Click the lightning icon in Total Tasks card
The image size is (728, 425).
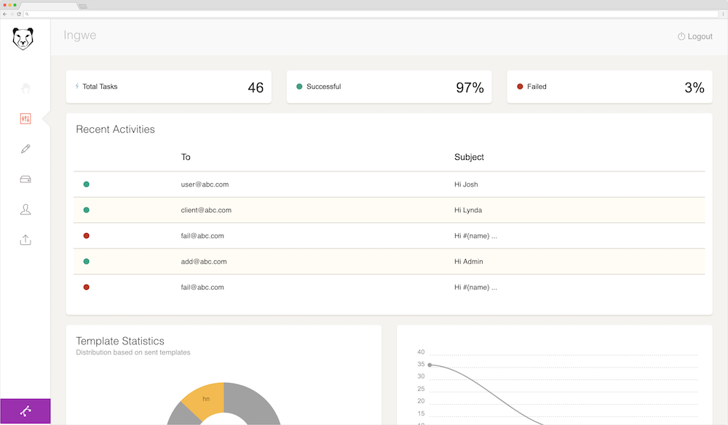pos(77,86)
